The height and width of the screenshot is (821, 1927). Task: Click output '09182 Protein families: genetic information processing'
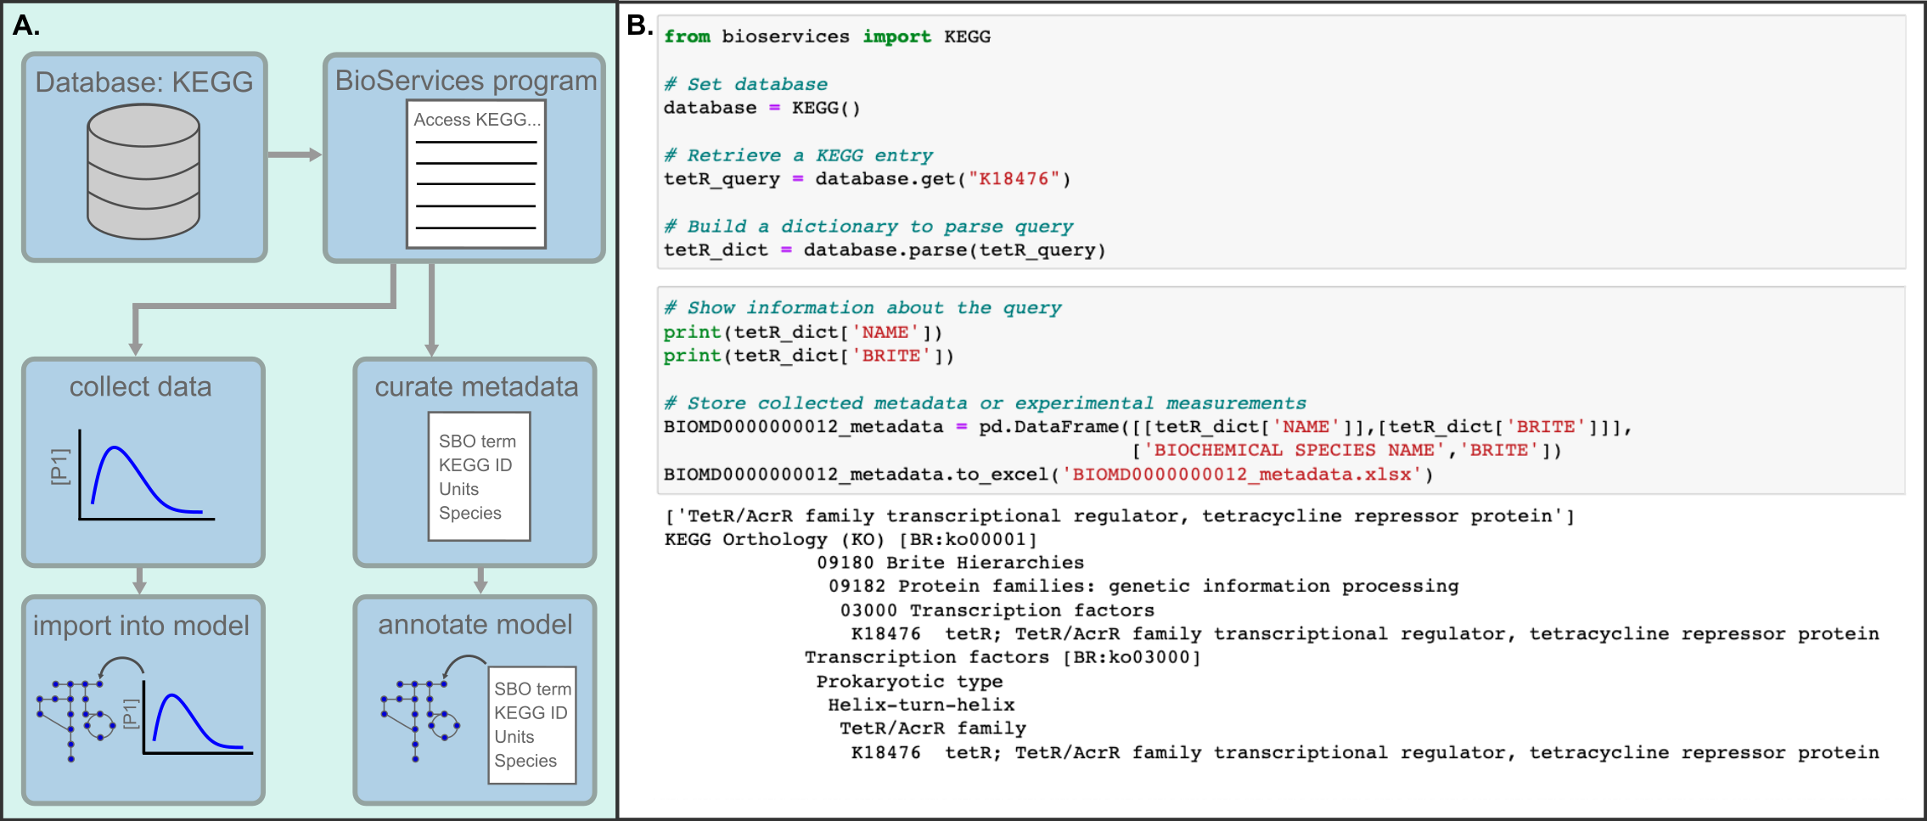pos(1143,587)
